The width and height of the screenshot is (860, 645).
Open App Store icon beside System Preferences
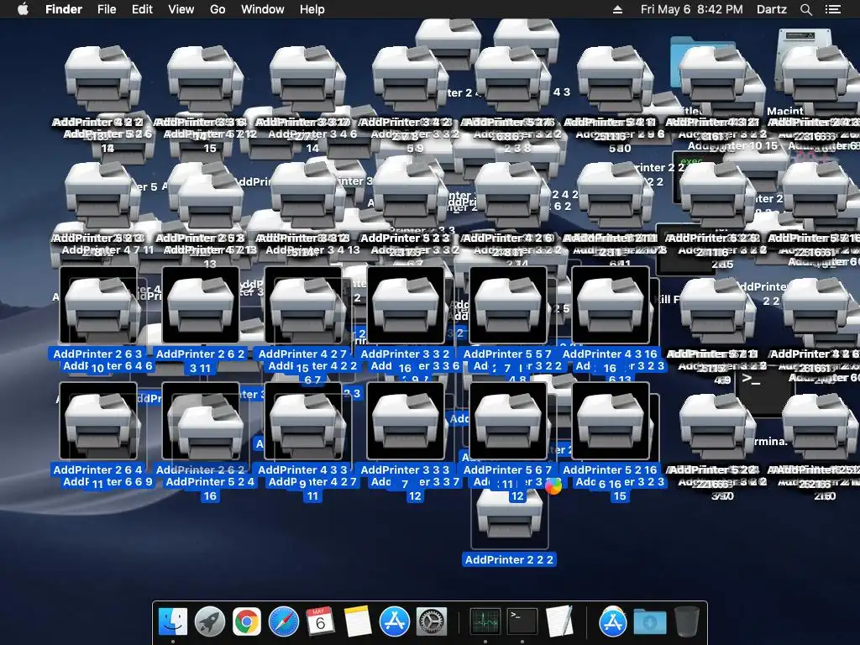pyautogui.click(x=395, y=621)
